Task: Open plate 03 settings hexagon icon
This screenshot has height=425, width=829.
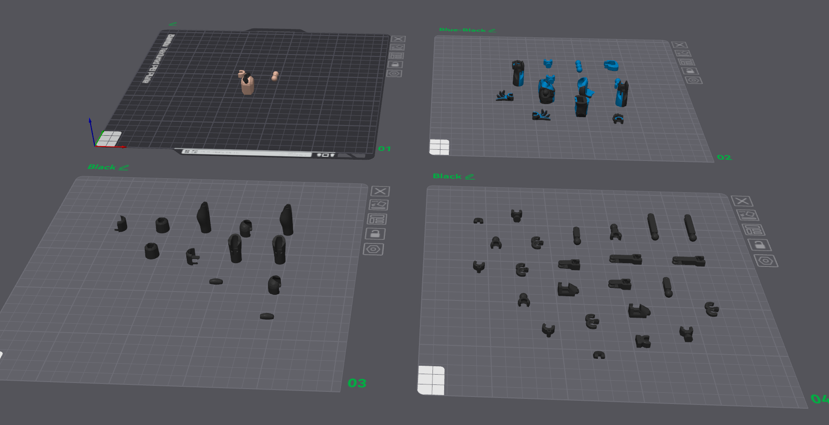Action: (373, 249)
